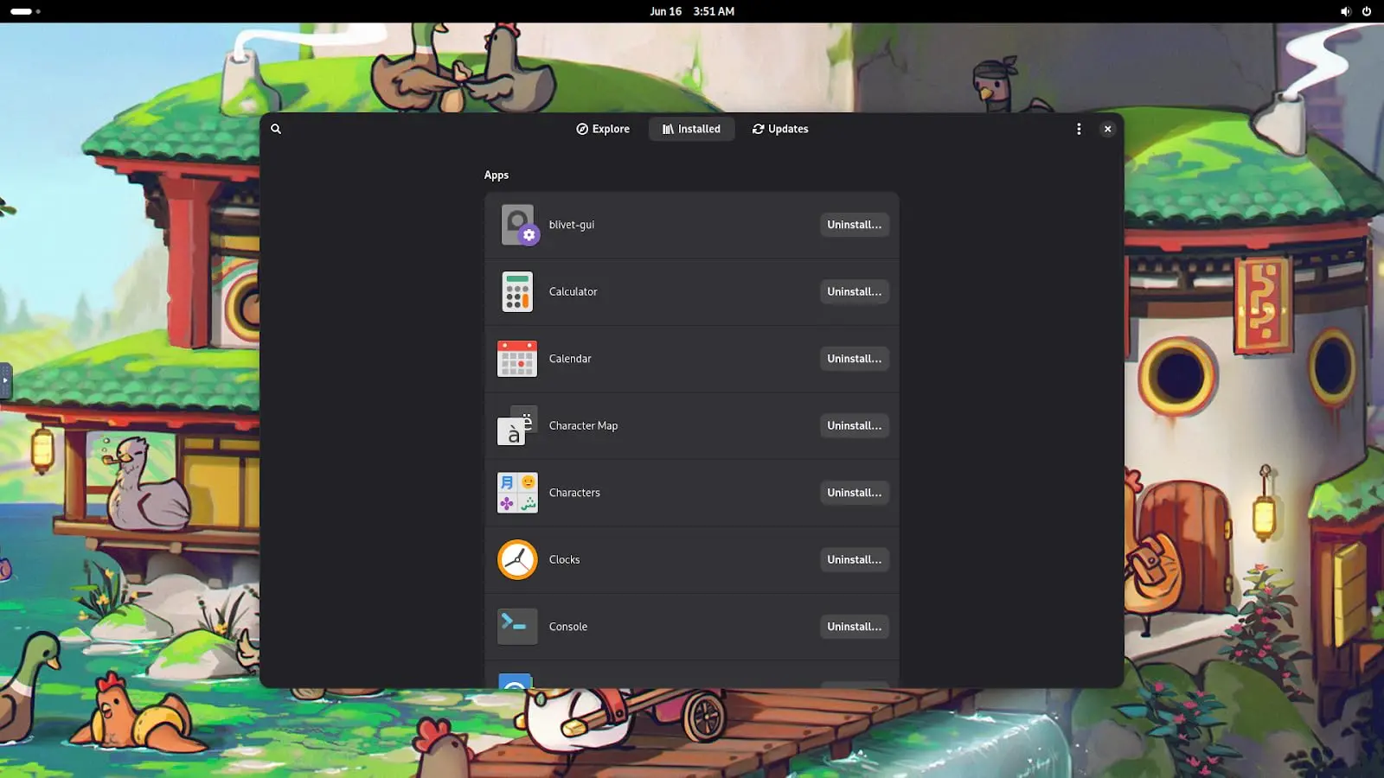Uninstall Clocks
The width and height of the screenshot is (1384, 778).
pos(854,559)
